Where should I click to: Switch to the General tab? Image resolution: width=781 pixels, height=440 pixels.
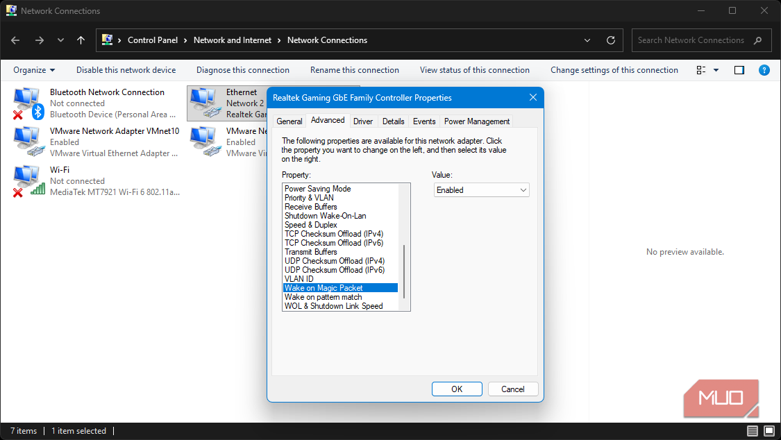coord(289,121)
